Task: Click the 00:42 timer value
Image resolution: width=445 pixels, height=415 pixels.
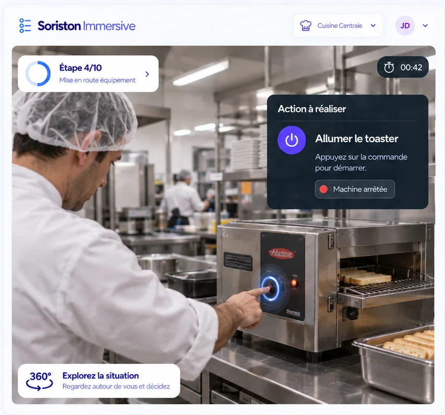Action: tap(411, 67)
